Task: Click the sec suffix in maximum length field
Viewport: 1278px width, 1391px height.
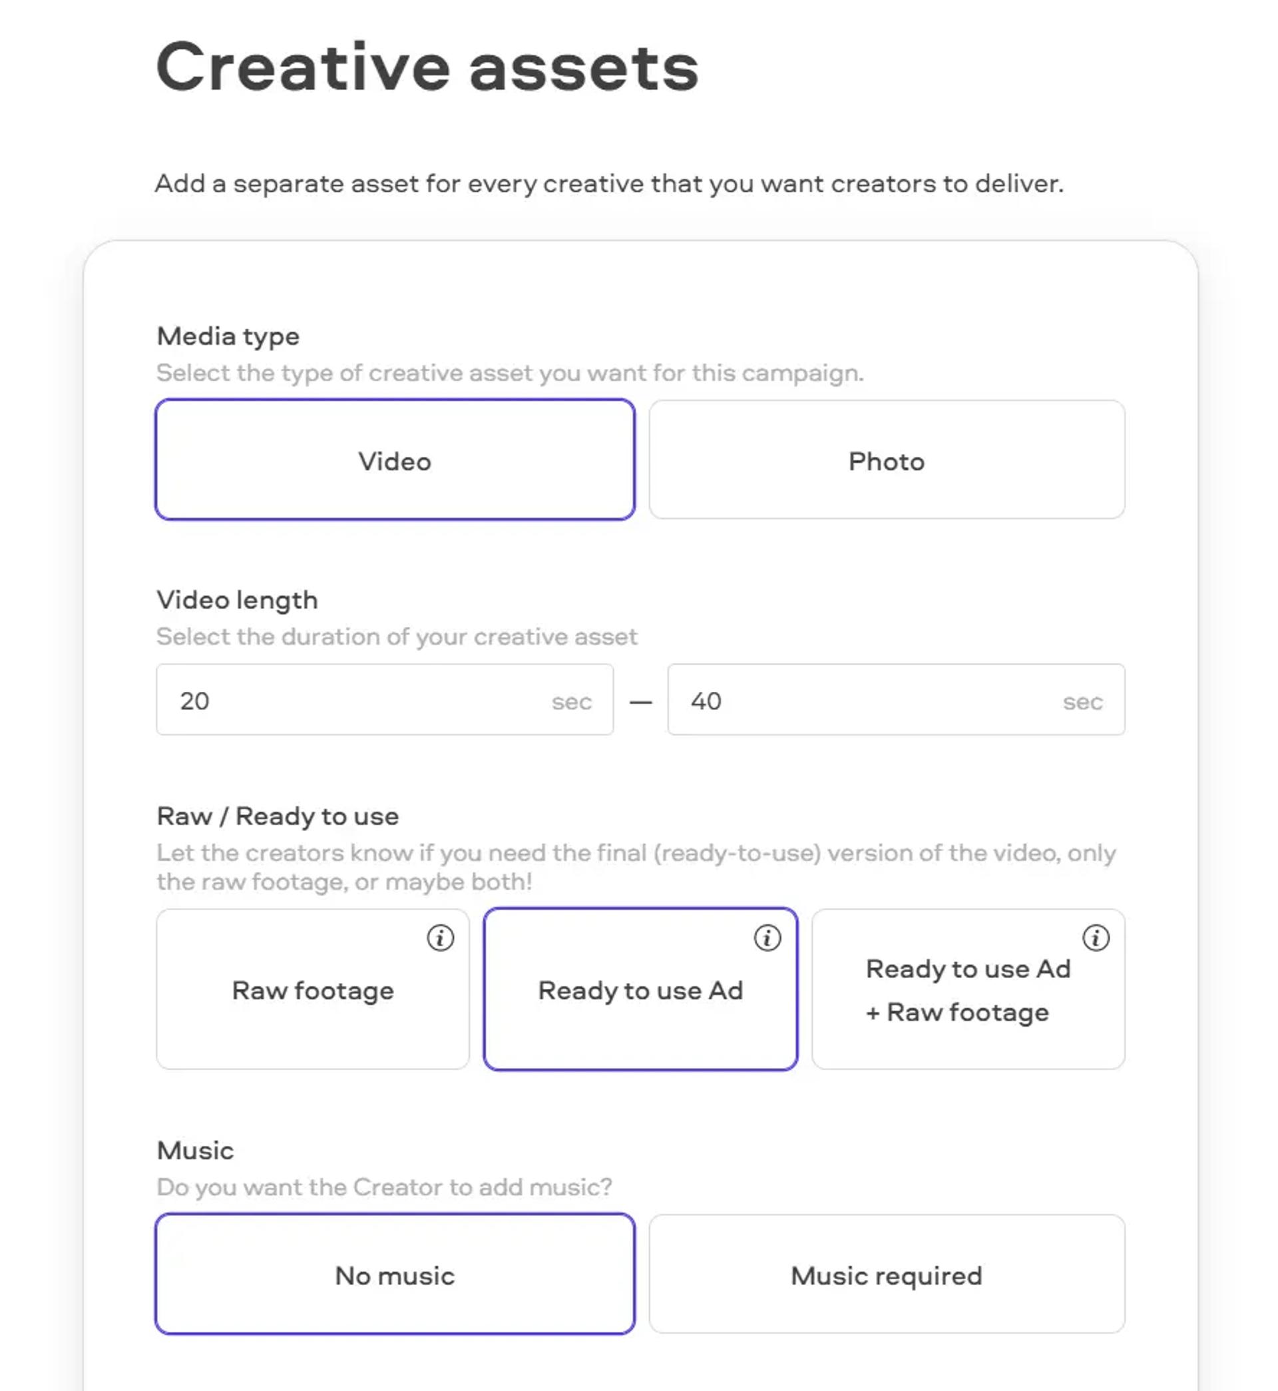Action: 1083,702
